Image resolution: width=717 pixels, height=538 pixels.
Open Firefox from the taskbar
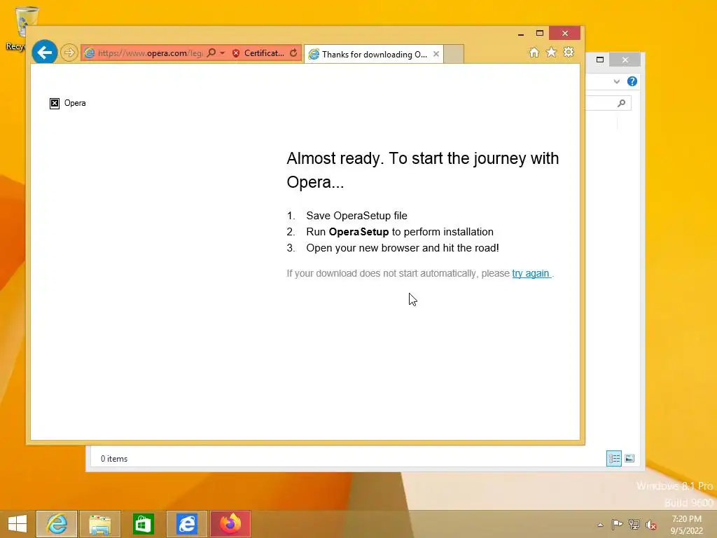(x=230, y=524)
